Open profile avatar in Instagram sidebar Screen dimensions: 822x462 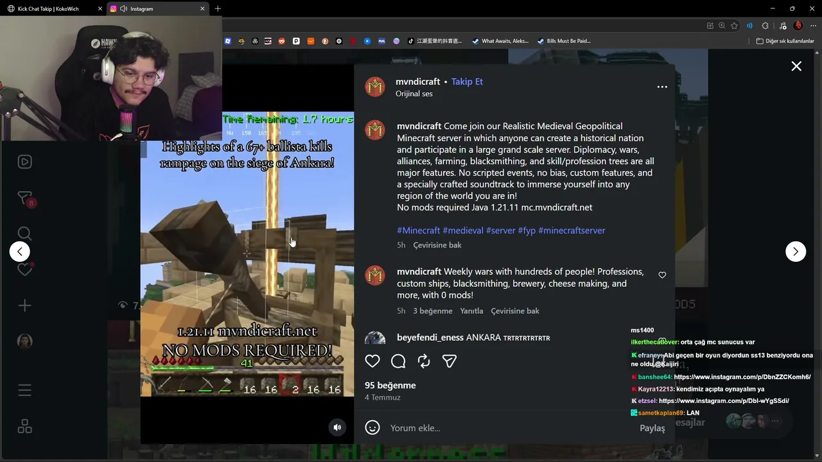click(24, 341)
